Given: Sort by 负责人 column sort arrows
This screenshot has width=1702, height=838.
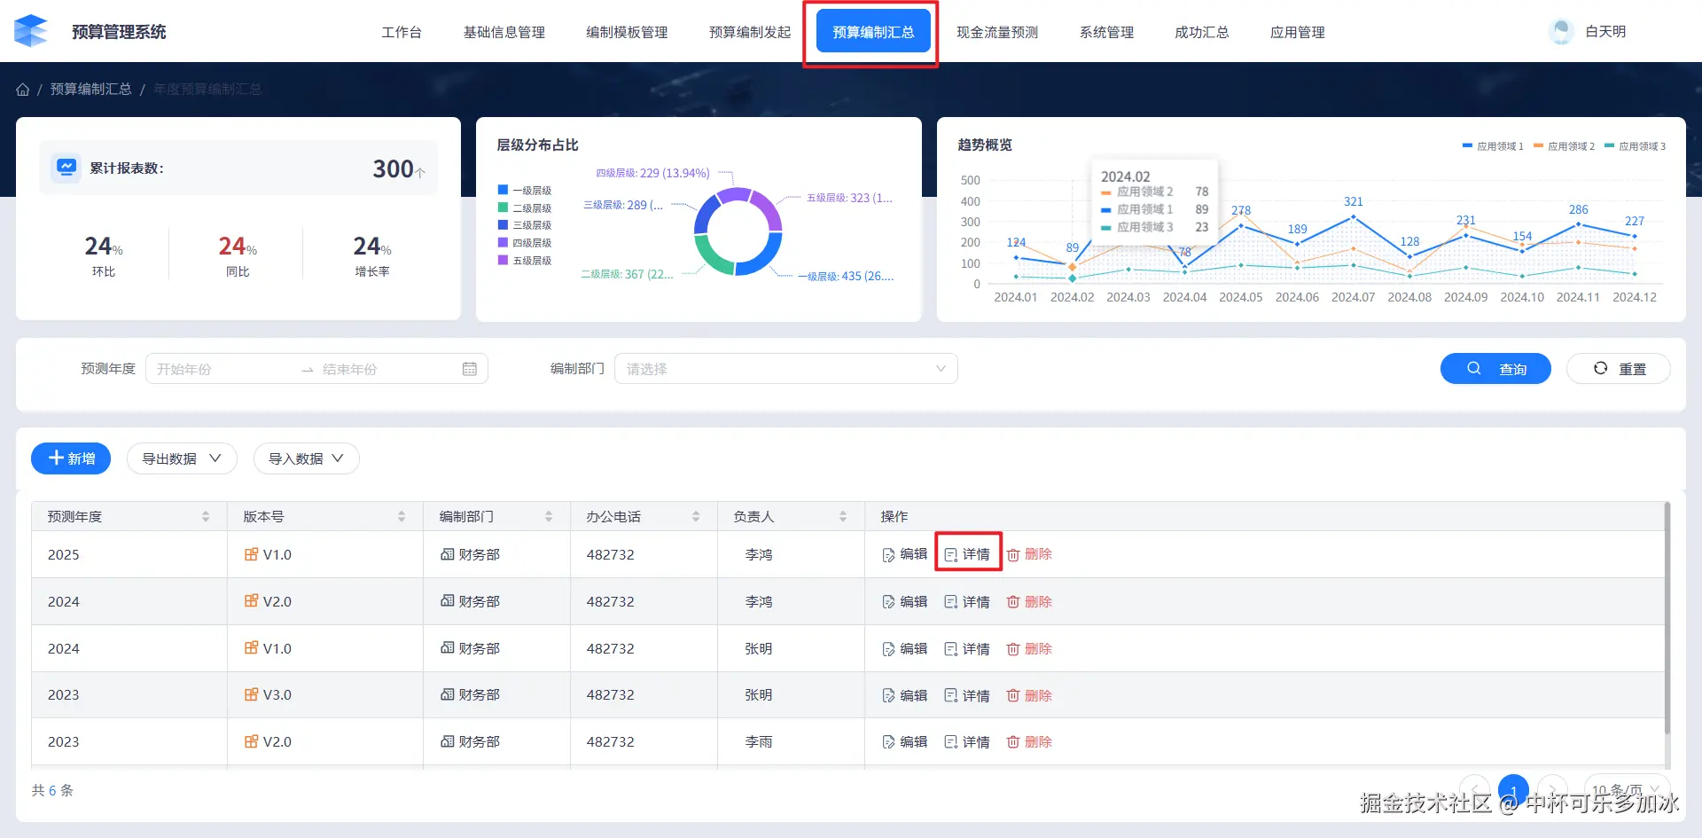Looking at the screenshot, I should click(x=843, y=516).
